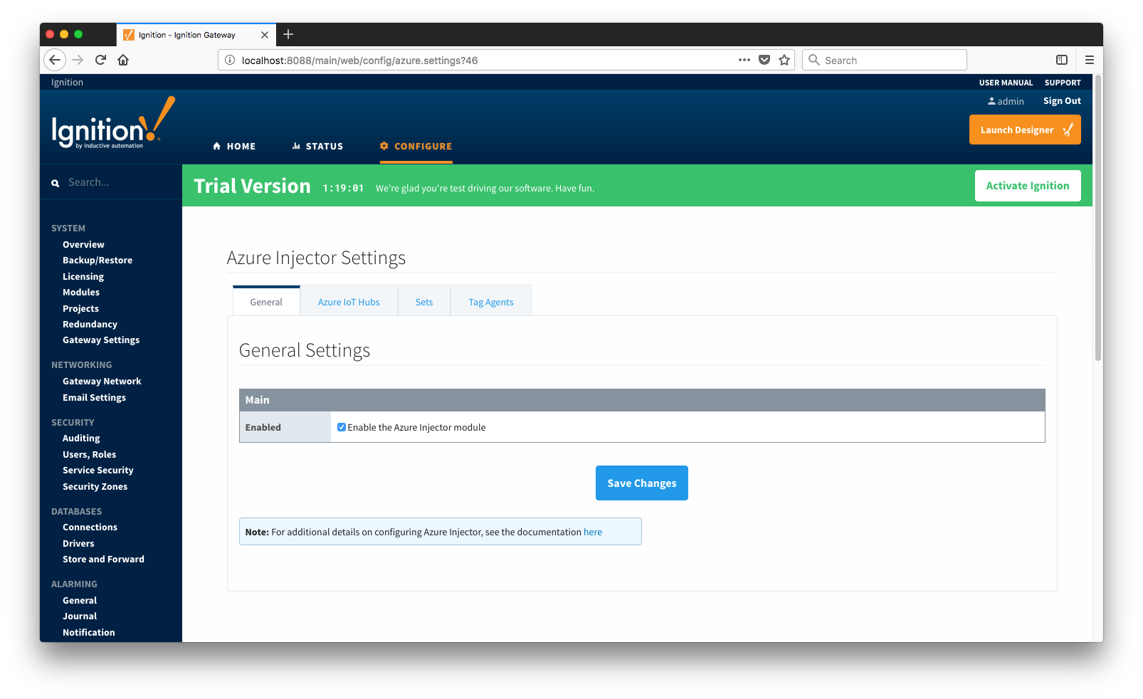Open the Firefox hamburger menu

click(1089, 60)
